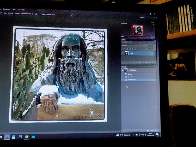This screenshot has width=196, height=147.
Task: Click the Narovnat button
Action: pyautogui.click(x=10, y=13)
